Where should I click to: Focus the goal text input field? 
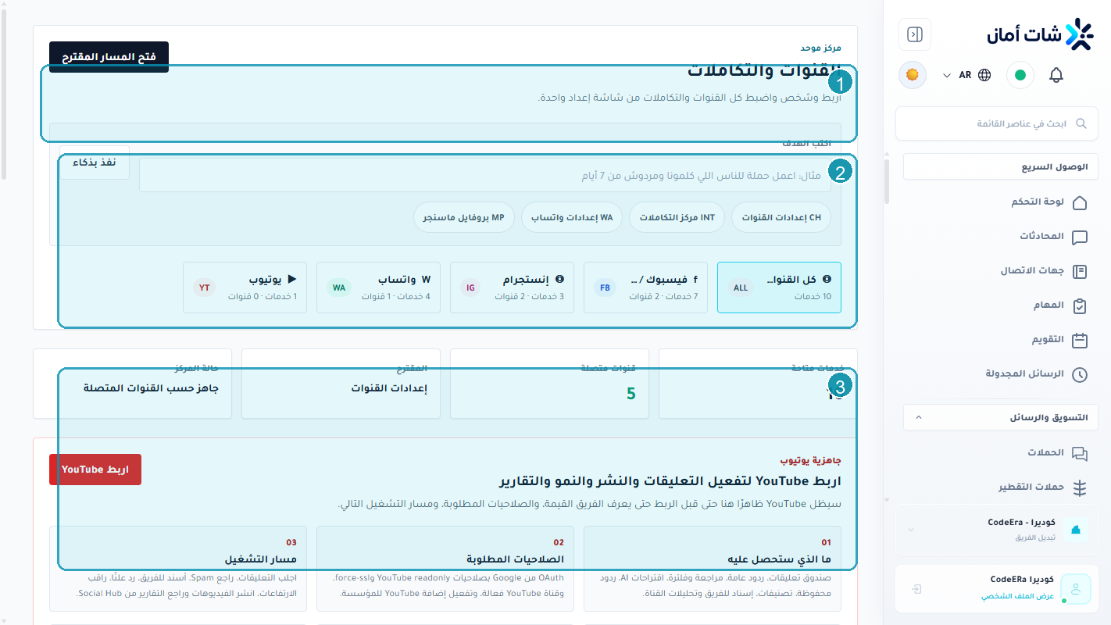tap(485, 176)
